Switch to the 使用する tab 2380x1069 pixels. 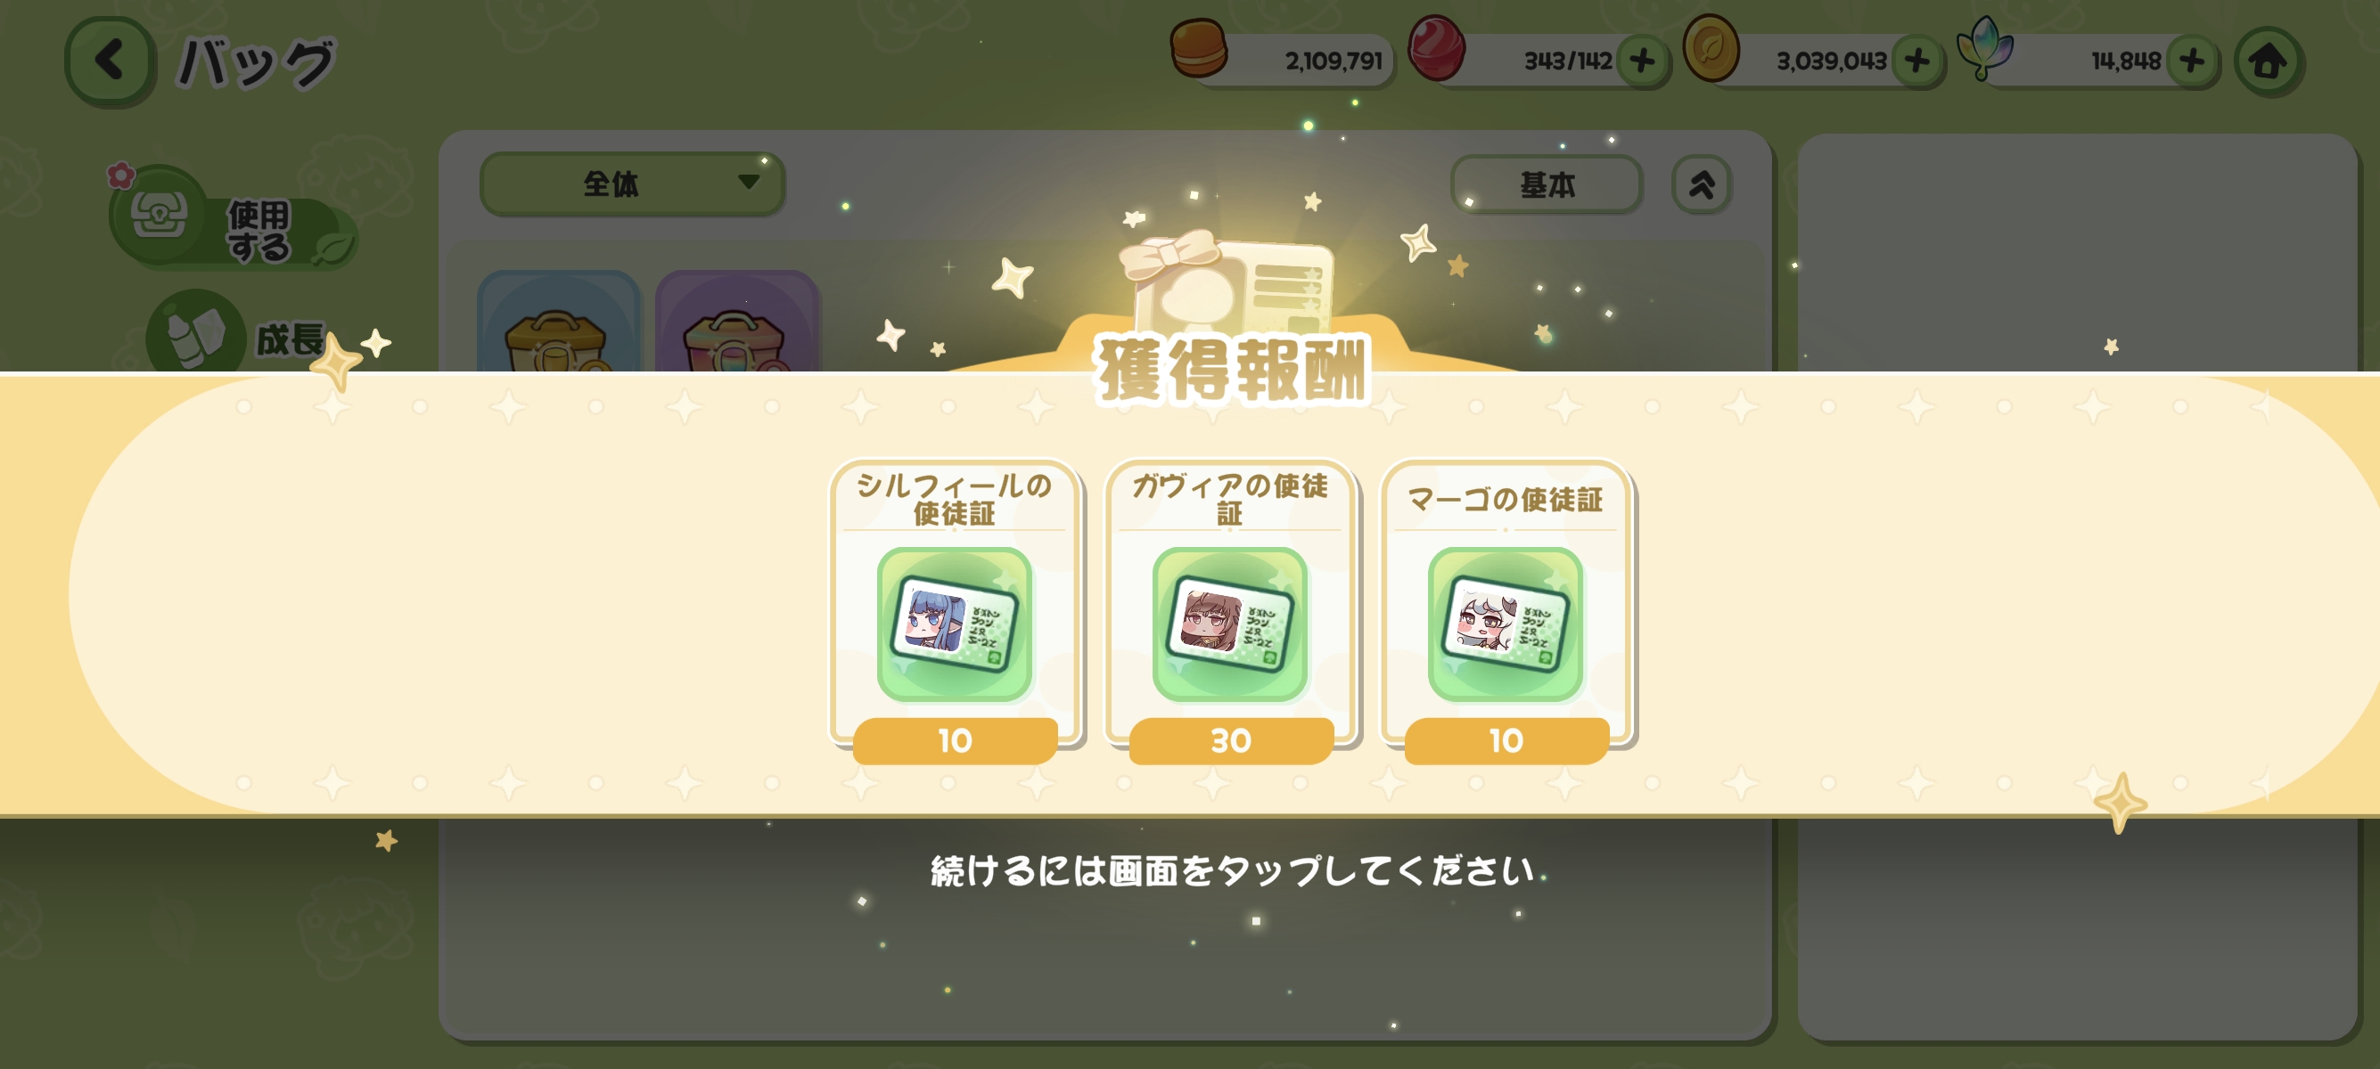233,220
